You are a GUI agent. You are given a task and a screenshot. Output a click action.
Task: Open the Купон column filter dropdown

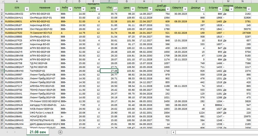pos(83,9)
